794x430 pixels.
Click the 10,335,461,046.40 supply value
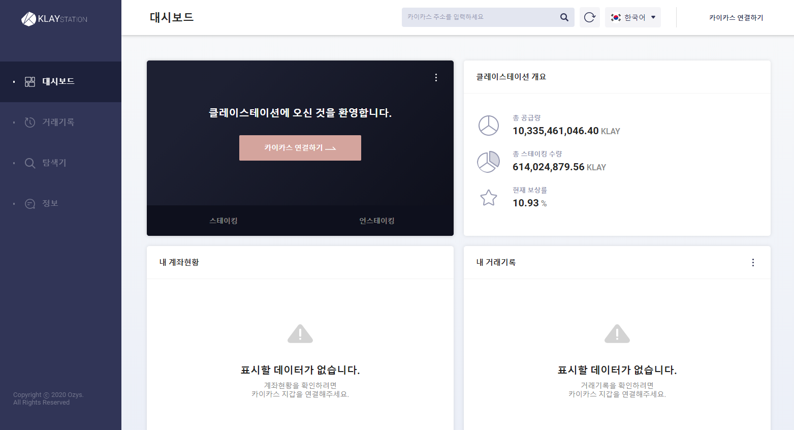coord(556,131)
